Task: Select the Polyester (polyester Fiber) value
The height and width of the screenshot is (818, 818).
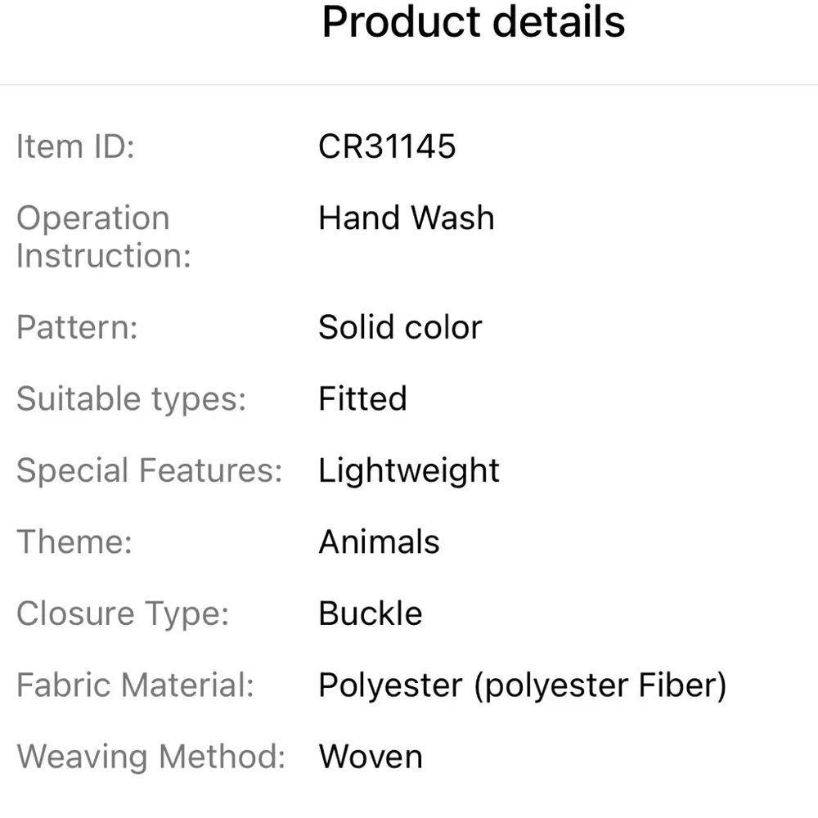Action: (522, 685)
